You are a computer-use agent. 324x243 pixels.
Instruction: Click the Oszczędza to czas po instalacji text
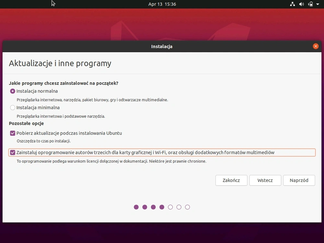[44, 141]
